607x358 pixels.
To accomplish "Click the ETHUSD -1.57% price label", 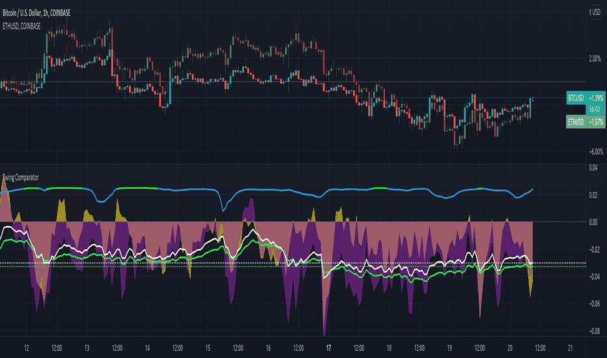I will (586, 122).
